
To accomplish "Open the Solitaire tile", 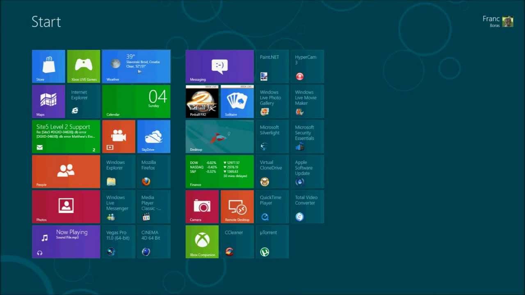I will (237, 102).
